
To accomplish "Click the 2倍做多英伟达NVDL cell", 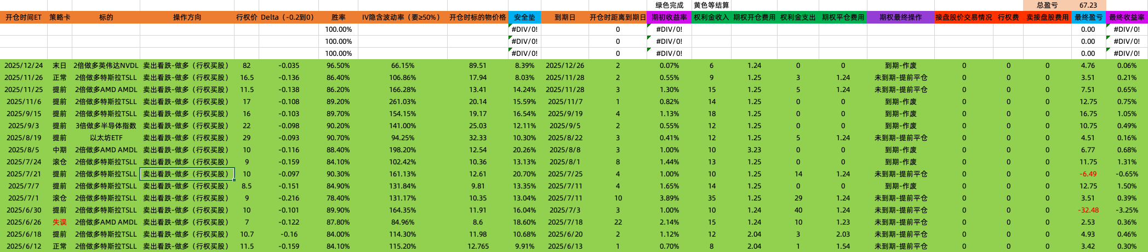I will pyautogui.click(x=106, y=66).
